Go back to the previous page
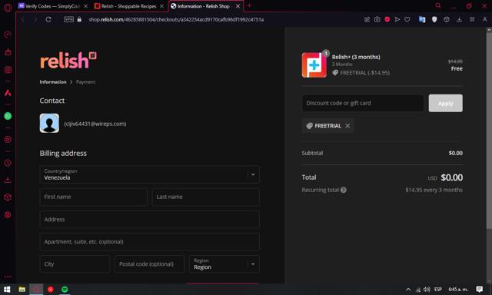Screen dimensions: 492x295 pos(22,19)
